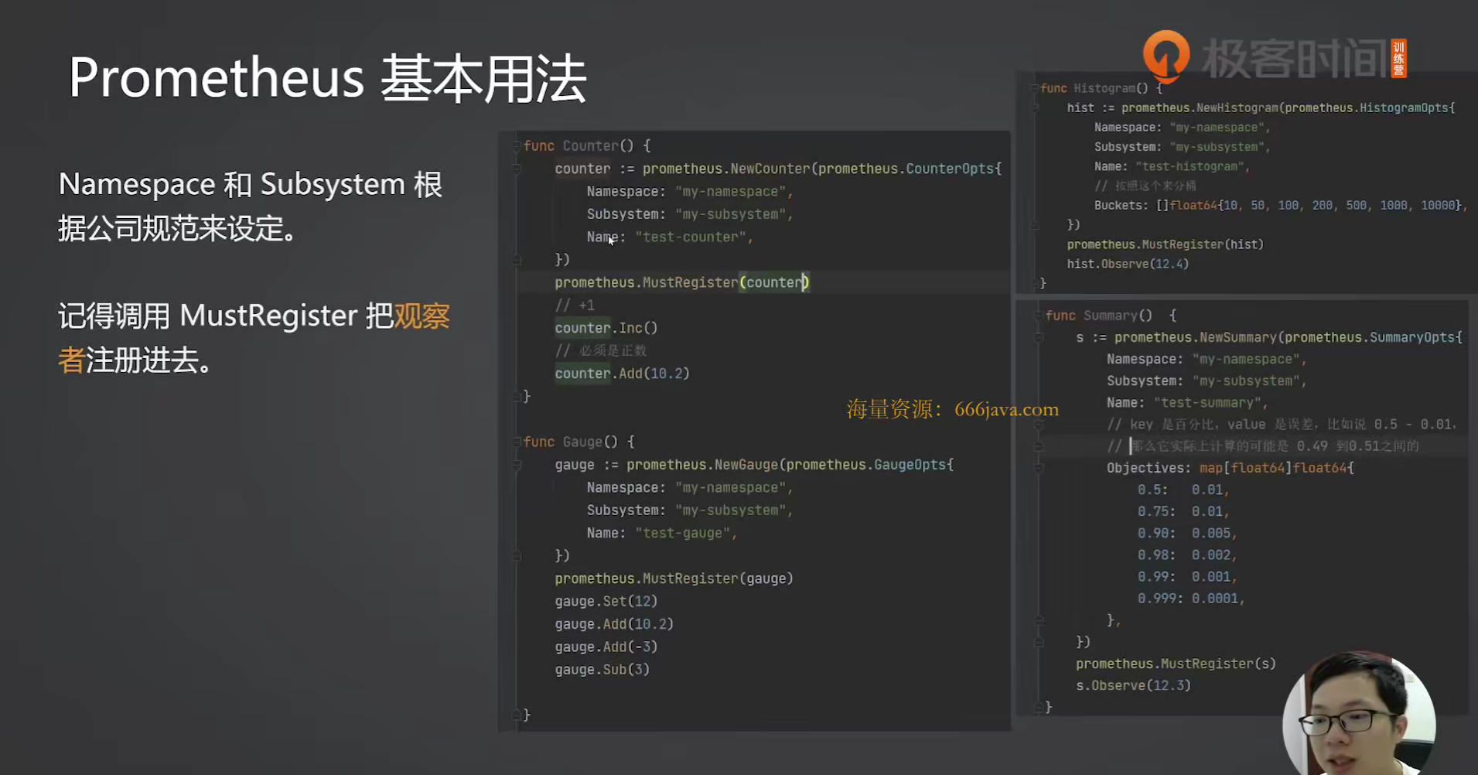Click the '0.98: 0.002,' objective entry
1478x775 pixels.
point(1187,555)
